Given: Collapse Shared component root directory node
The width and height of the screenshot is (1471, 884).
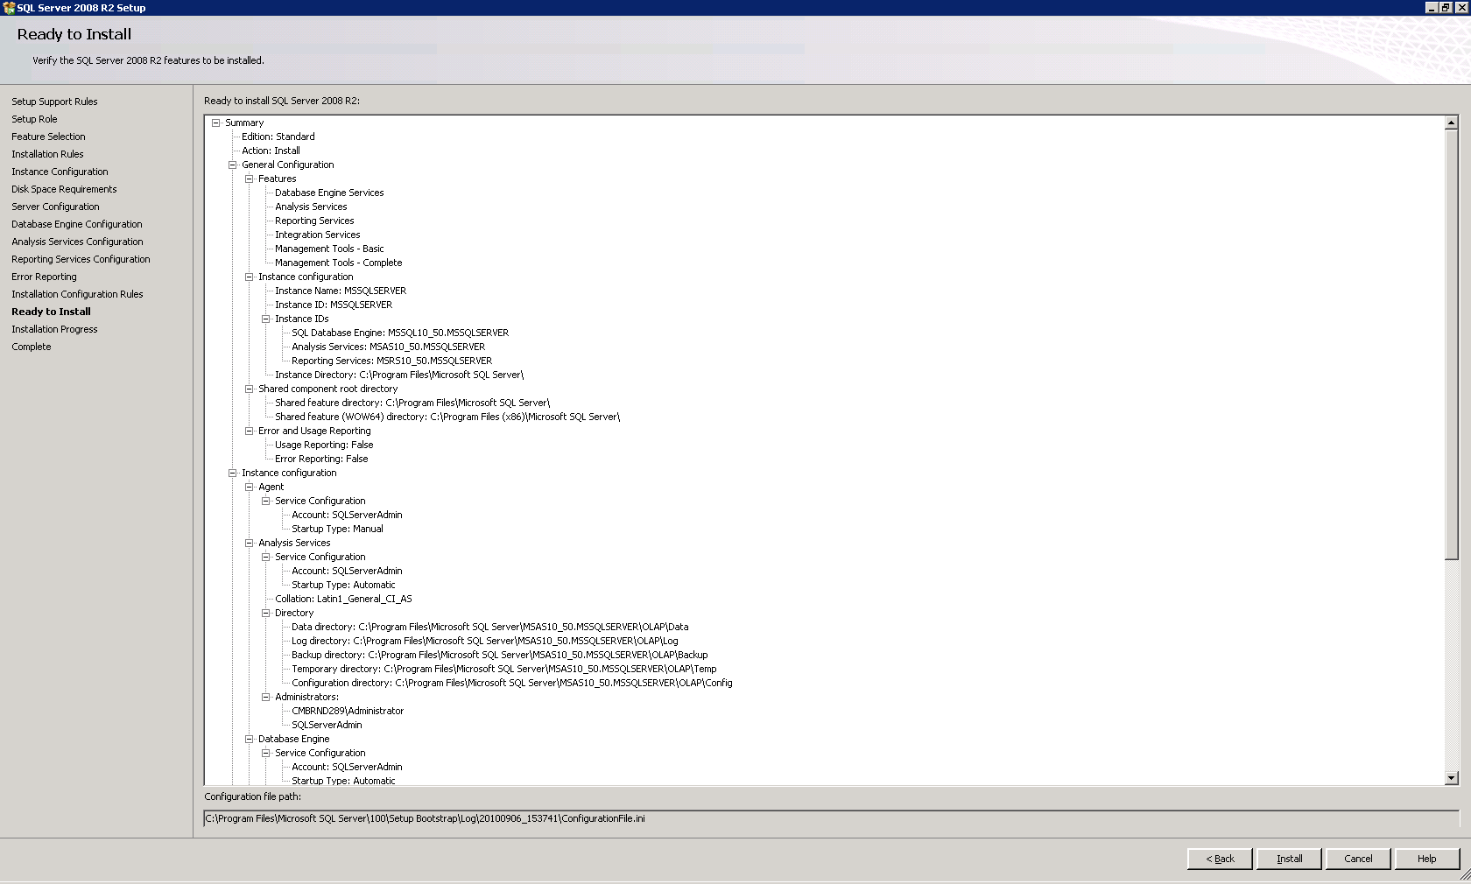Looking at the screenshot, I should click(x=249, y=389).
